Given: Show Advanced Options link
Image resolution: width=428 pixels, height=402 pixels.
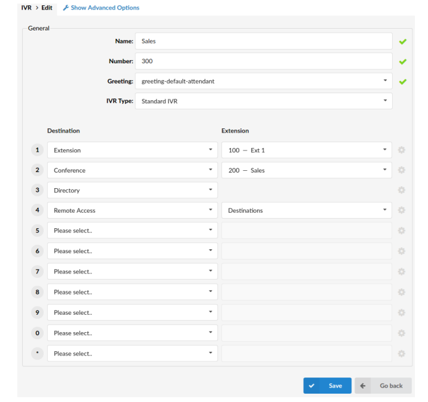Looking at the screenshot, I should pyautogui.click(x=105, y=8).
